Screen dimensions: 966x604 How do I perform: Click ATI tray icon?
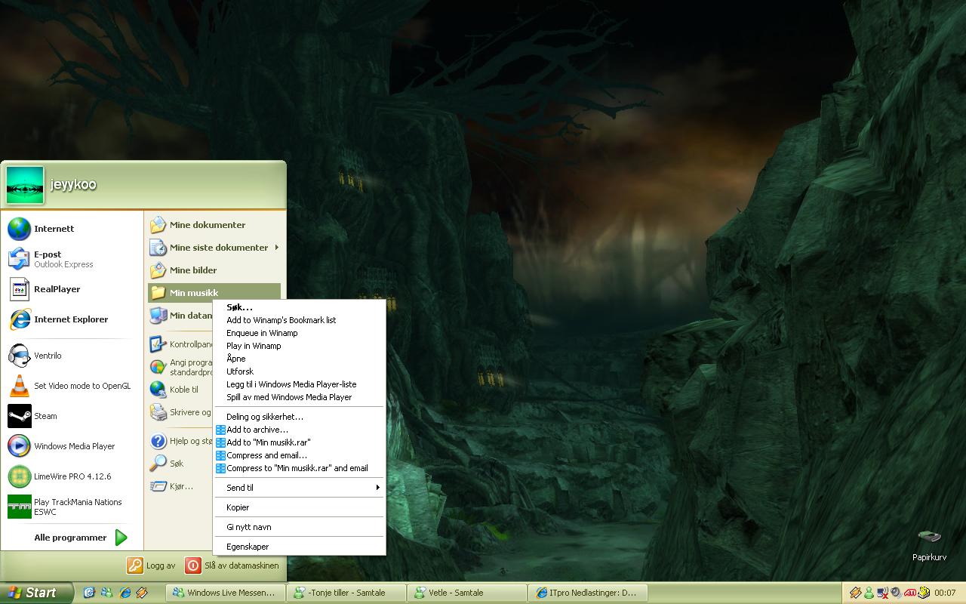click(x=910, y=593)
